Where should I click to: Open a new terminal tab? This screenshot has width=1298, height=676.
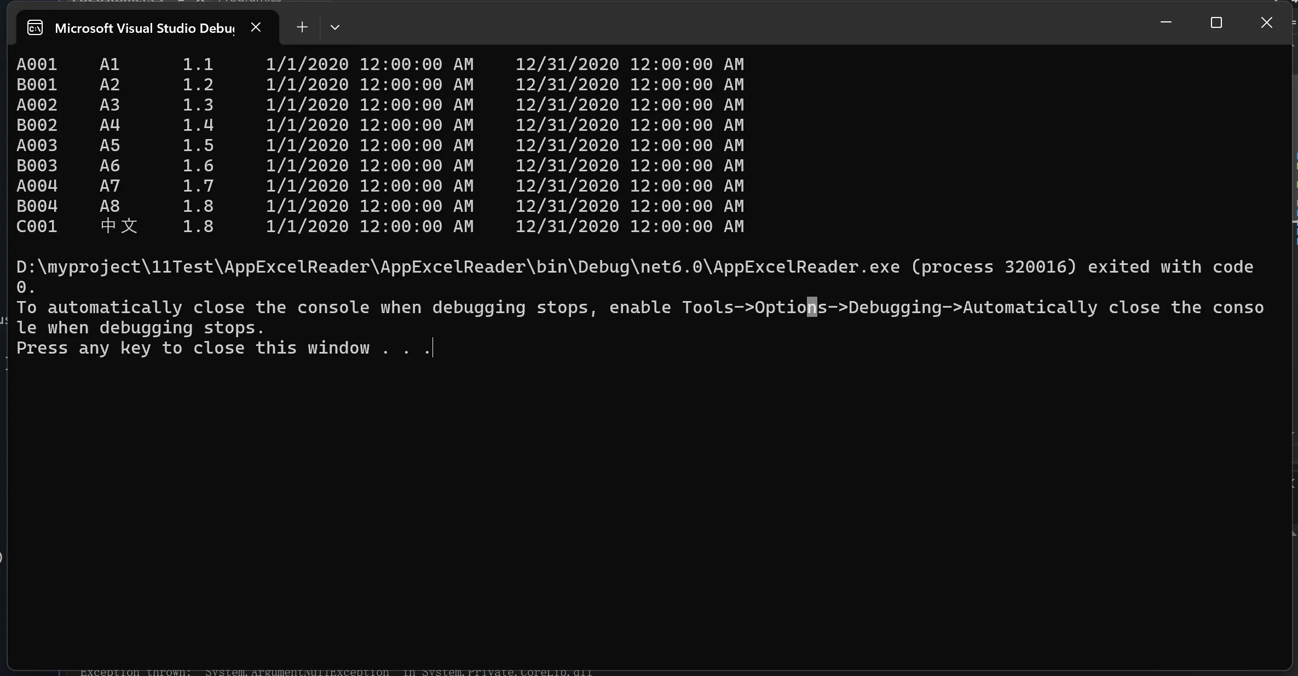tap(302, 27)
